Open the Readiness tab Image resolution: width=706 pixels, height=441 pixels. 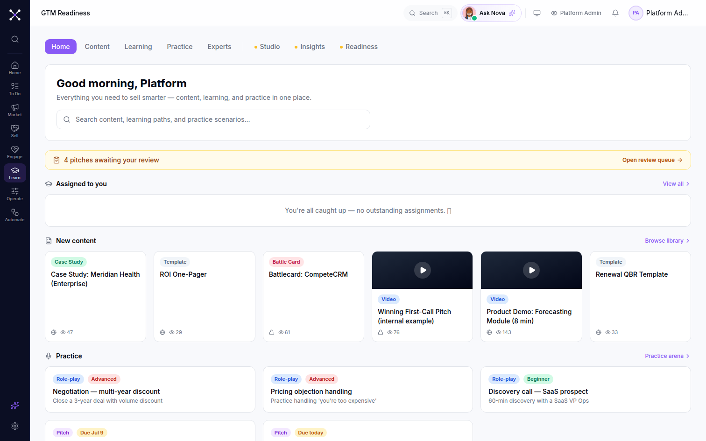[359, 47]
